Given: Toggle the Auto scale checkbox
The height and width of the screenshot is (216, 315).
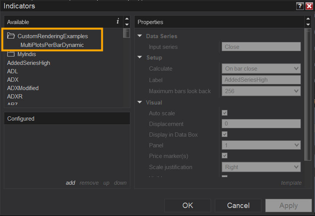Looking at the screenshot, I should (x=225, y=113).
